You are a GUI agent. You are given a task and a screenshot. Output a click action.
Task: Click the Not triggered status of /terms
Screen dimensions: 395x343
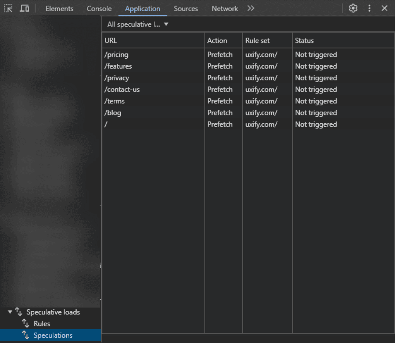point(316,101)
